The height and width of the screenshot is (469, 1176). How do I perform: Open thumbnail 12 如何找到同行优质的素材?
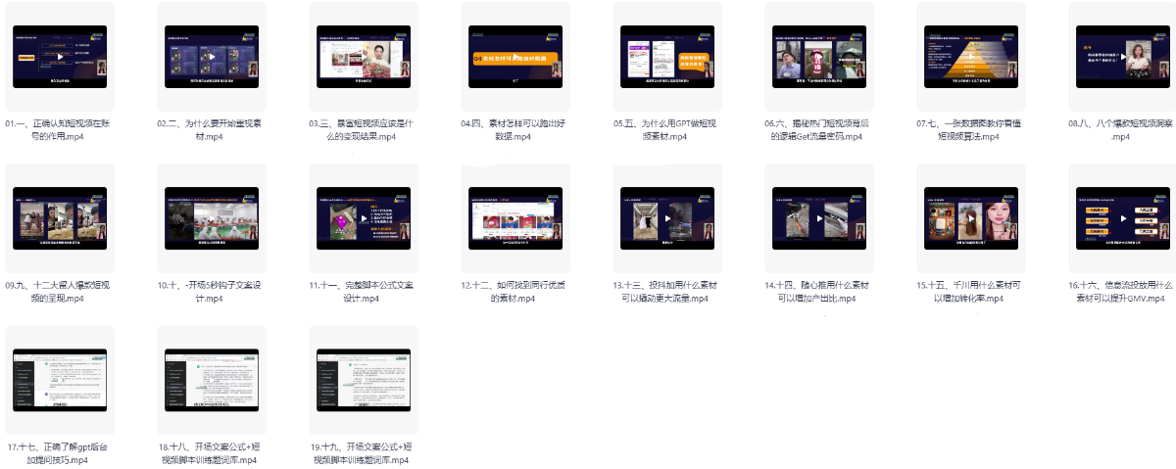(515, 219)
